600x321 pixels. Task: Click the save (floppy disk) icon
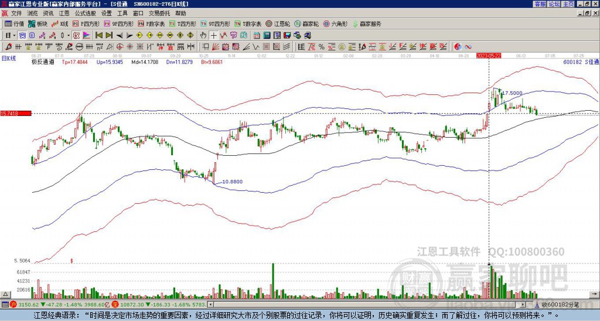coord(287,36)
